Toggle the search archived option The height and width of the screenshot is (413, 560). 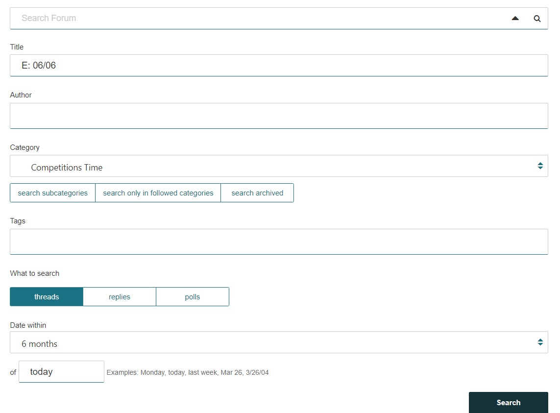(257, 193)
